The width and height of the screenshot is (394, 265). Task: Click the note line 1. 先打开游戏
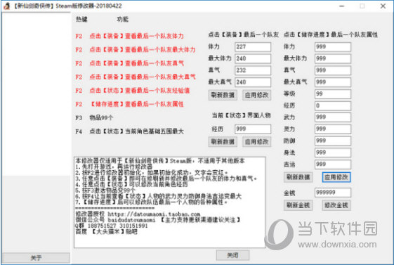point(114,167)
